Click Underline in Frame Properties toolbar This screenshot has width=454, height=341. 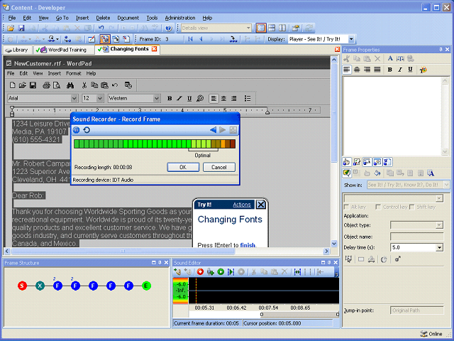tap(410, 70)
